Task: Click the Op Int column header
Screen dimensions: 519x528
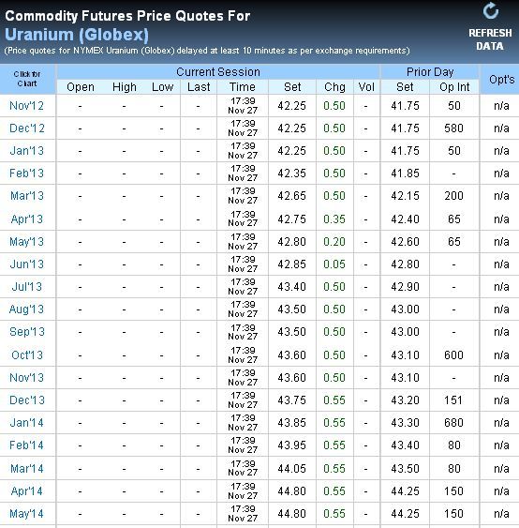Action: coord(454,87)
